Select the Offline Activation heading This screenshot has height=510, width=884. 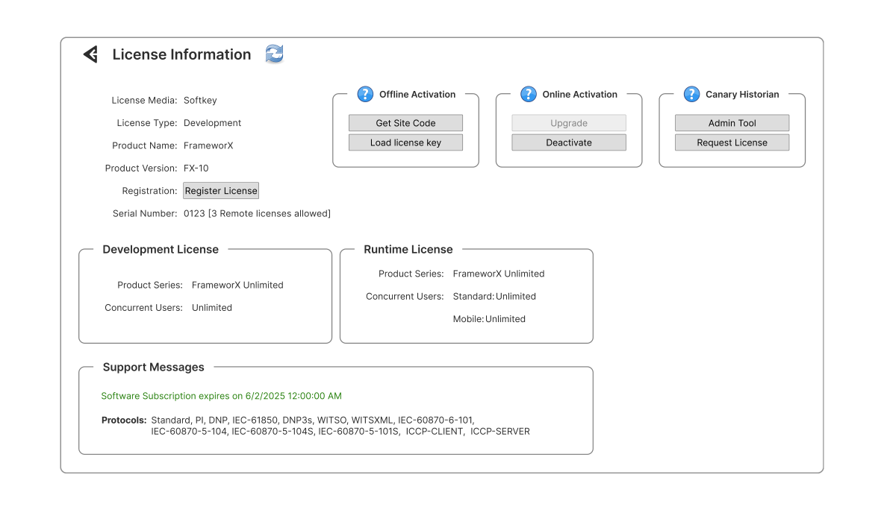(x=417, y=94)
